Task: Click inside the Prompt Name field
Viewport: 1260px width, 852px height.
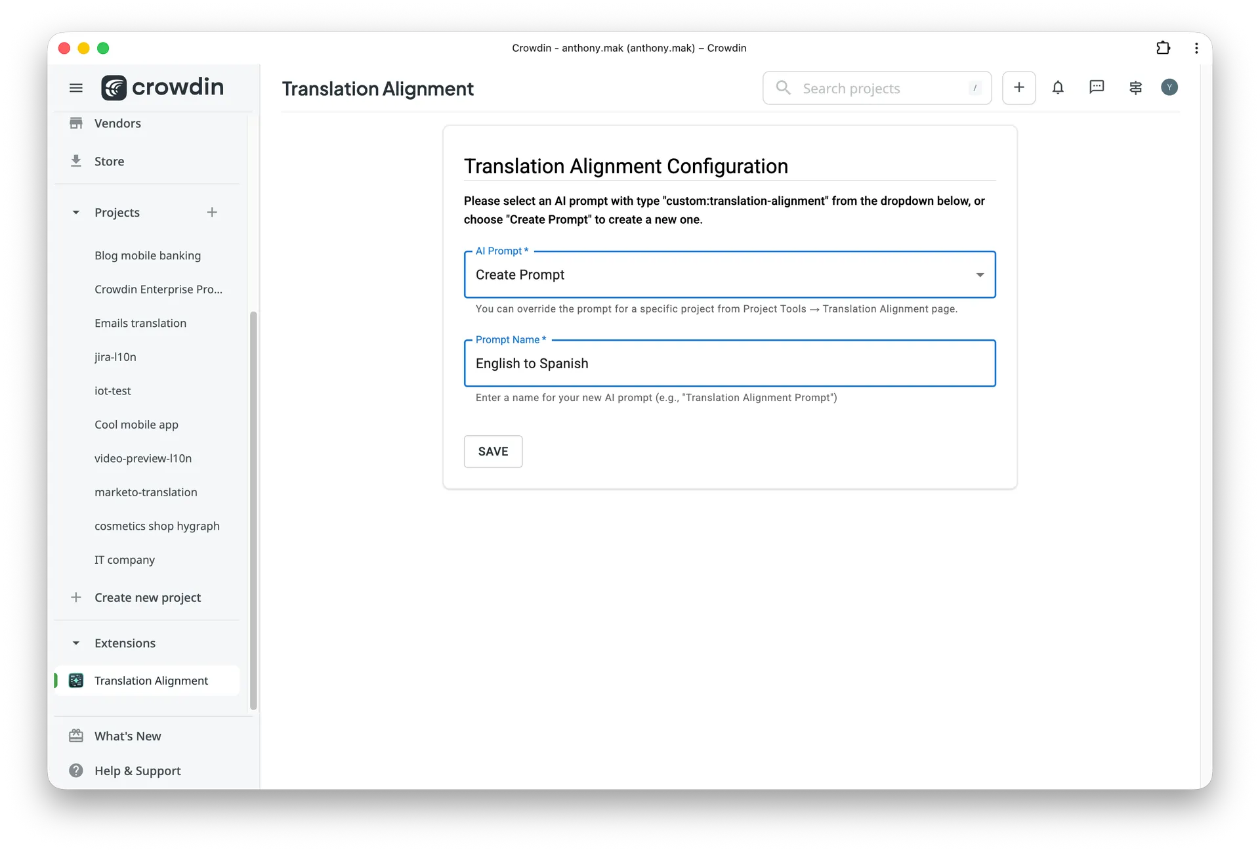Action: point(729,363)
